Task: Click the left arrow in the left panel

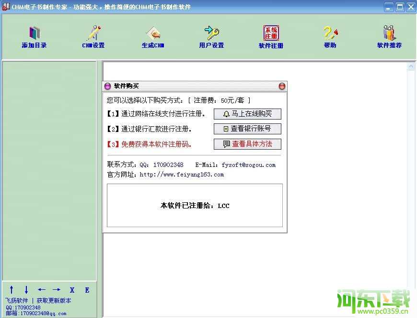Action: click(x=42, y=290)
